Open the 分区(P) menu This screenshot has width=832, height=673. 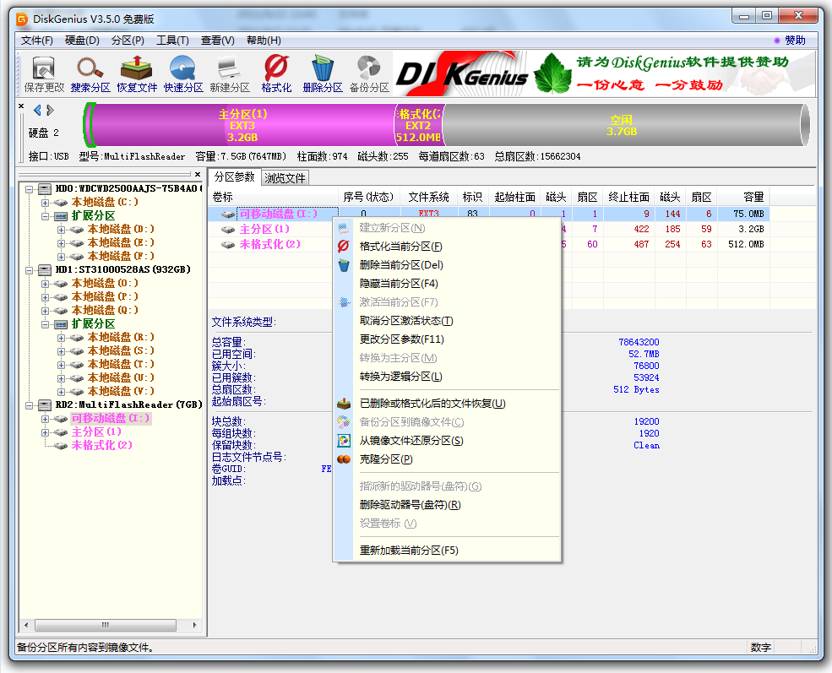[x=128, y=41]
